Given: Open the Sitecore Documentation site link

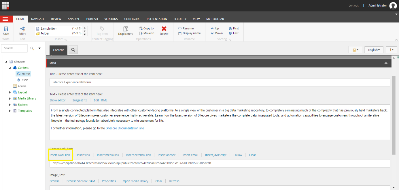Looking at the screenshot, I should click(125, 128).
